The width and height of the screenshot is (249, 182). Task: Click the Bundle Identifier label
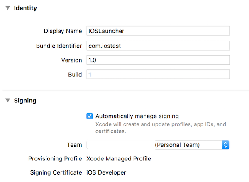pos(59,46)
